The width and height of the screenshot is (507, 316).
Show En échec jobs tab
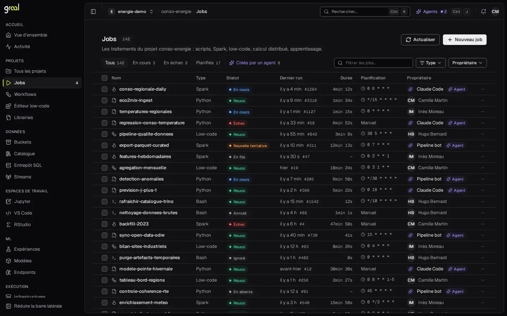(x=176, y=63)
